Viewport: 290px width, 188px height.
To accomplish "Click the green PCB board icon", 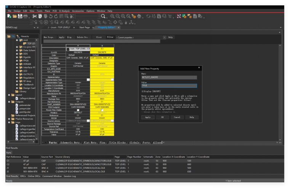I will tap(184, 16).
